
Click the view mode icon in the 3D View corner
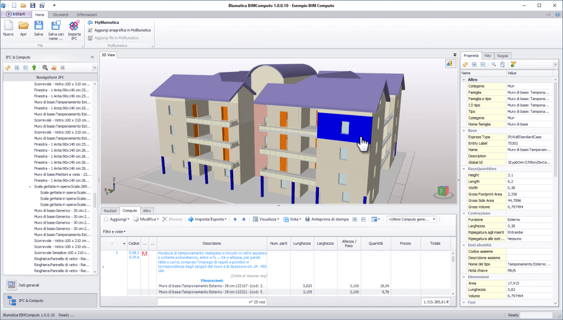point(449,63)
